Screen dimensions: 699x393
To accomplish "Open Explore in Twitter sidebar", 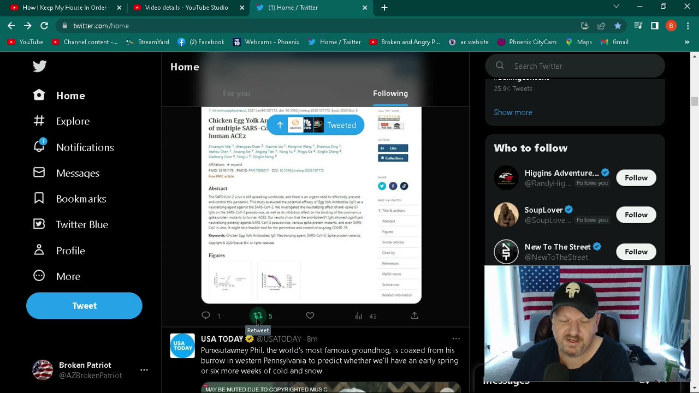I will [x=61, y=121].
